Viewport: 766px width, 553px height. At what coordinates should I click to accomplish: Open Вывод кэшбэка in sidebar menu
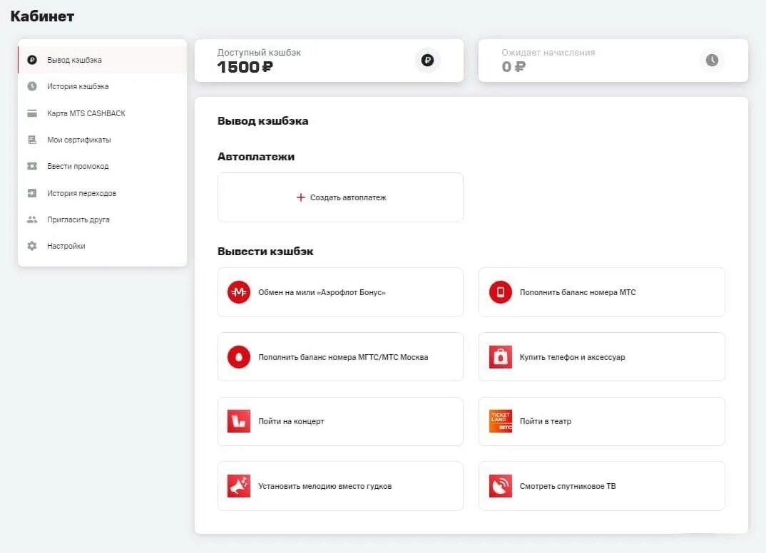click(102, 60)
